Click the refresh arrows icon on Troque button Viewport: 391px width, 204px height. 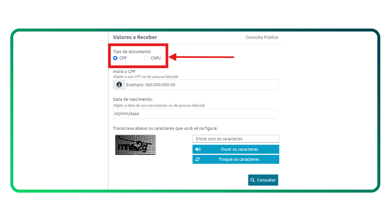197,159
